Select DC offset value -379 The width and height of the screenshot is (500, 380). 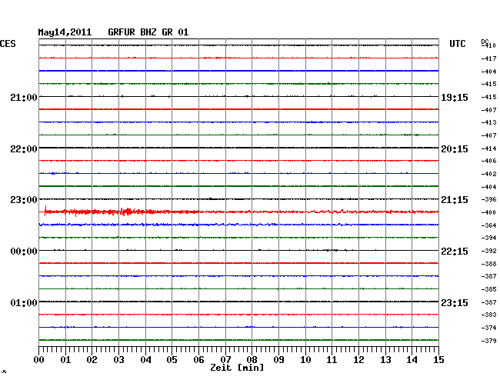click(488, 341)
